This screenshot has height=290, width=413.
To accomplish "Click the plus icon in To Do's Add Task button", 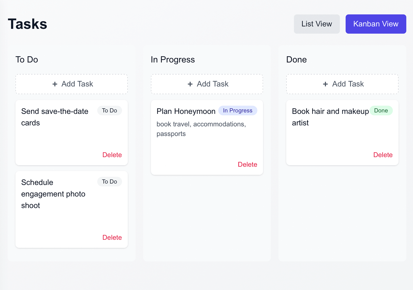I will pyautogui.click(x=55, y=84).
